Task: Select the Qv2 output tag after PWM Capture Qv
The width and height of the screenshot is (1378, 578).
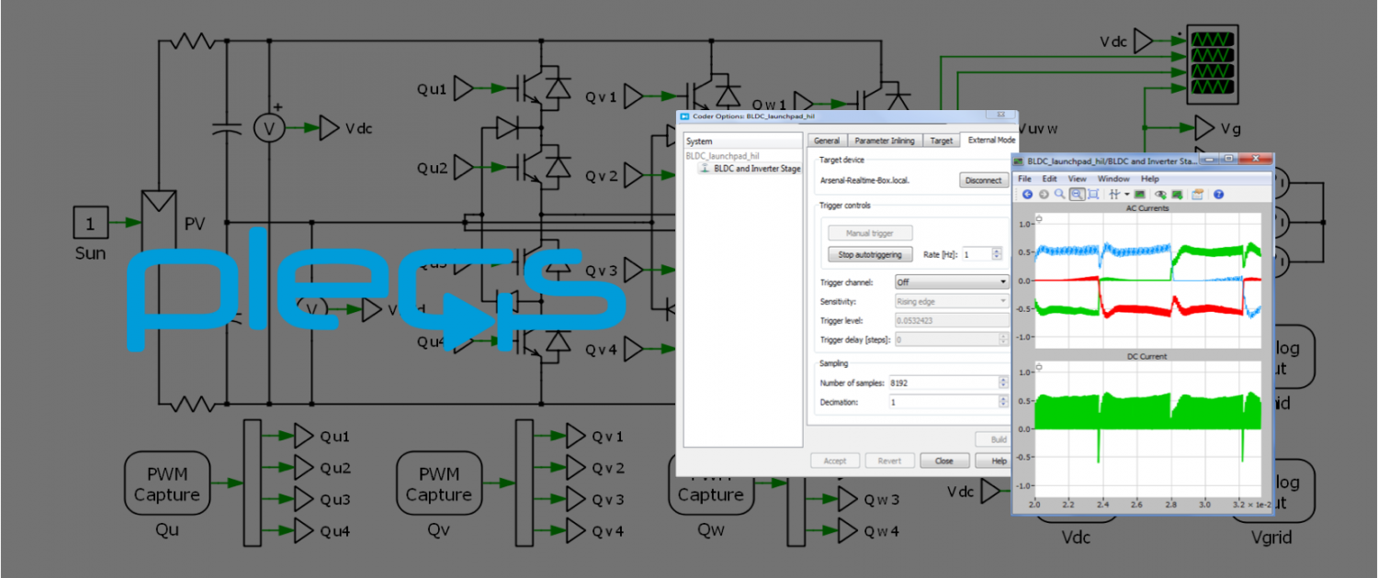Action: tap(576, 468)
